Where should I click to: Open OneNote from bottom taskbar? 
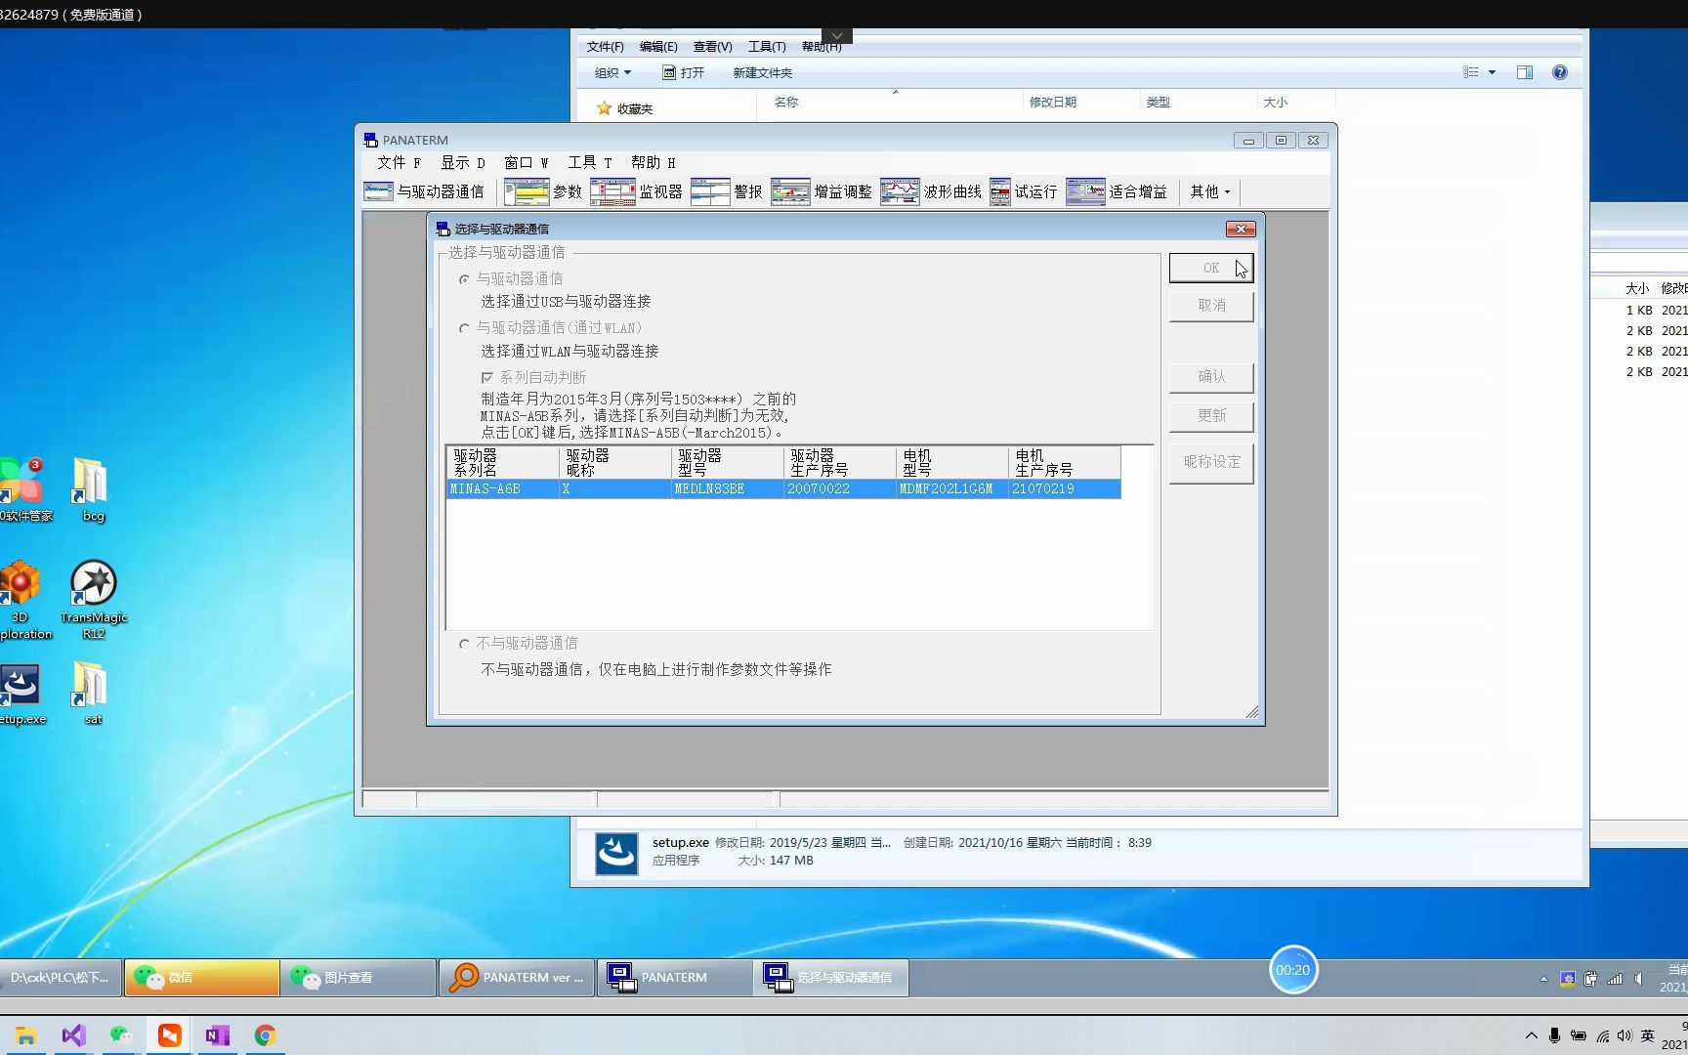(x=217, y=1035)
